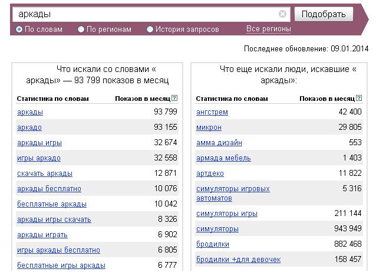Open 'симуляторы игровых автоматов' link
This screenshot has width=376, height=272.
[x=233, y=194]
